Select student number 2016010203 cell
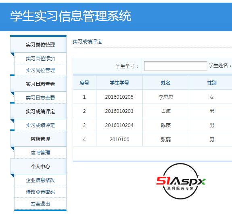The image size is (232, 214). [119, 111]
